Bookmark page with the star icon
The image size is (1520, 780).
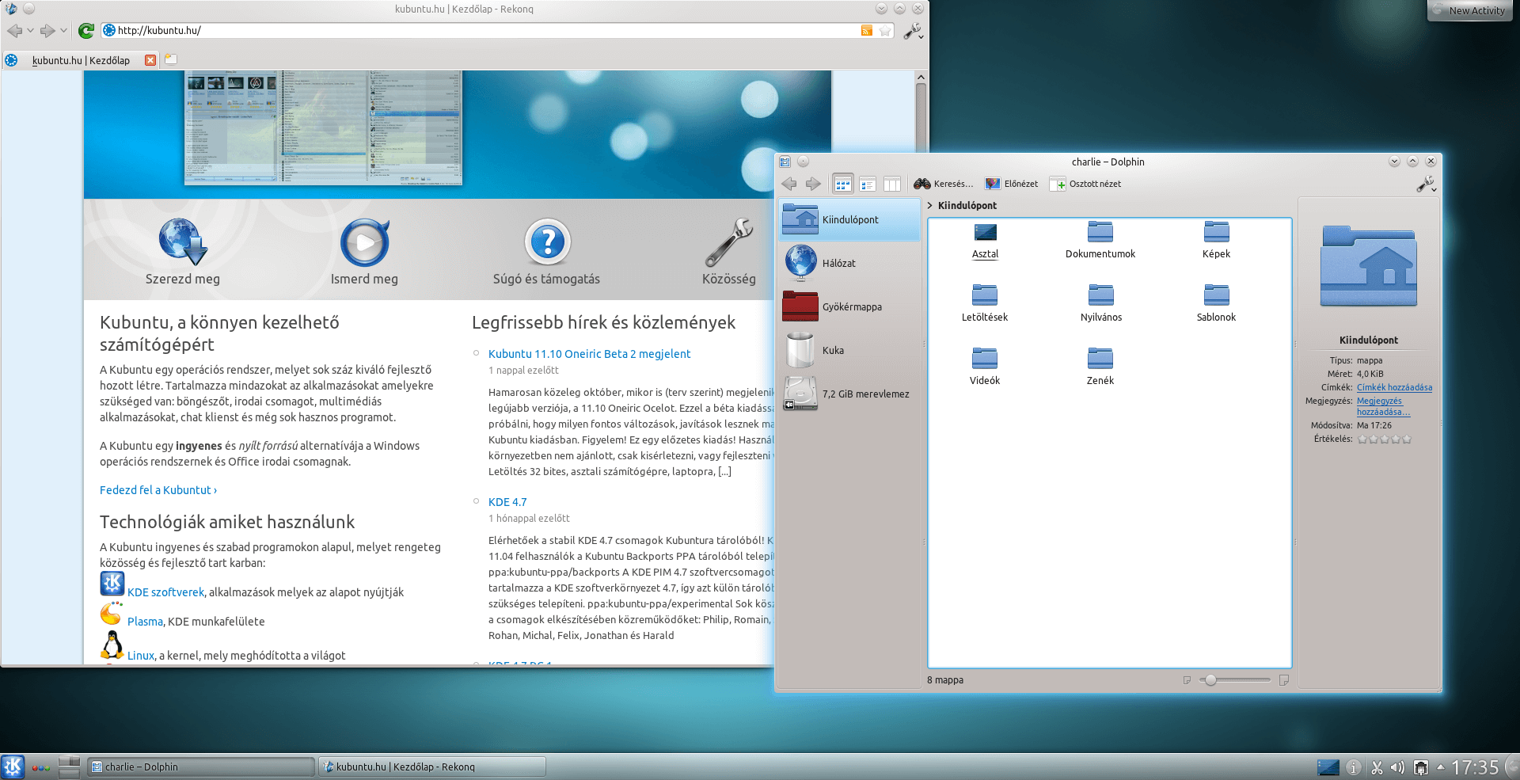point(885,31)
